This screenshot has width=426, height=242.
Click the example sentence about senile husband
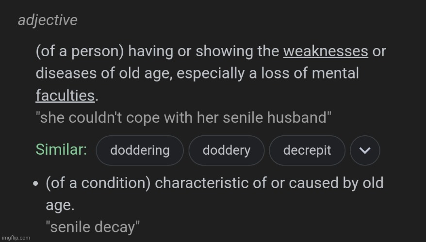coord(183,117)
